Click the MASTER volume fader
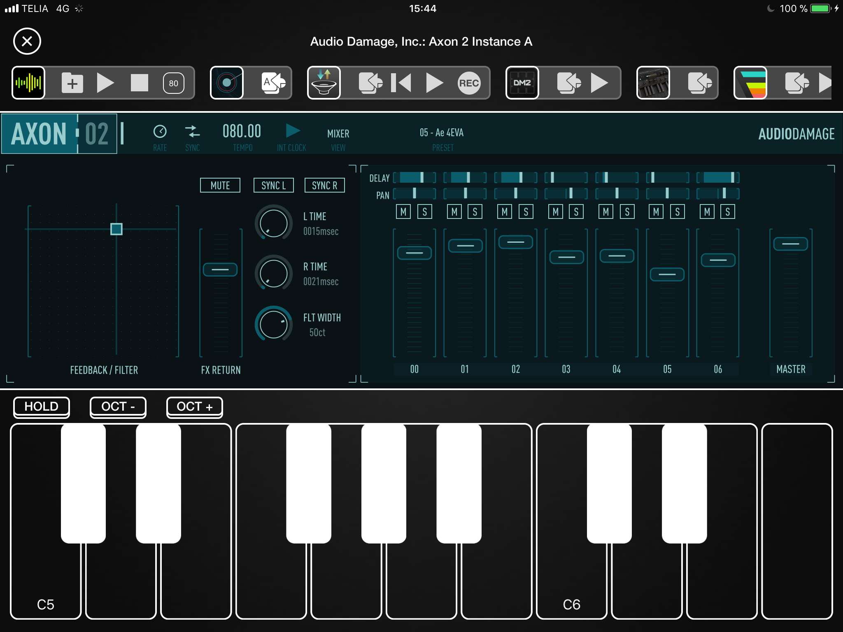Image resolution: width=843 pixels, height=632 pixels. click(791, 244)
